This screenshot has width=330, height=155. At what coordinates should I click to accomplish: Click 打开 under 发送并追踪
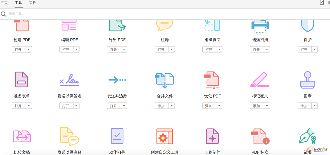click(x=114, y=106)
